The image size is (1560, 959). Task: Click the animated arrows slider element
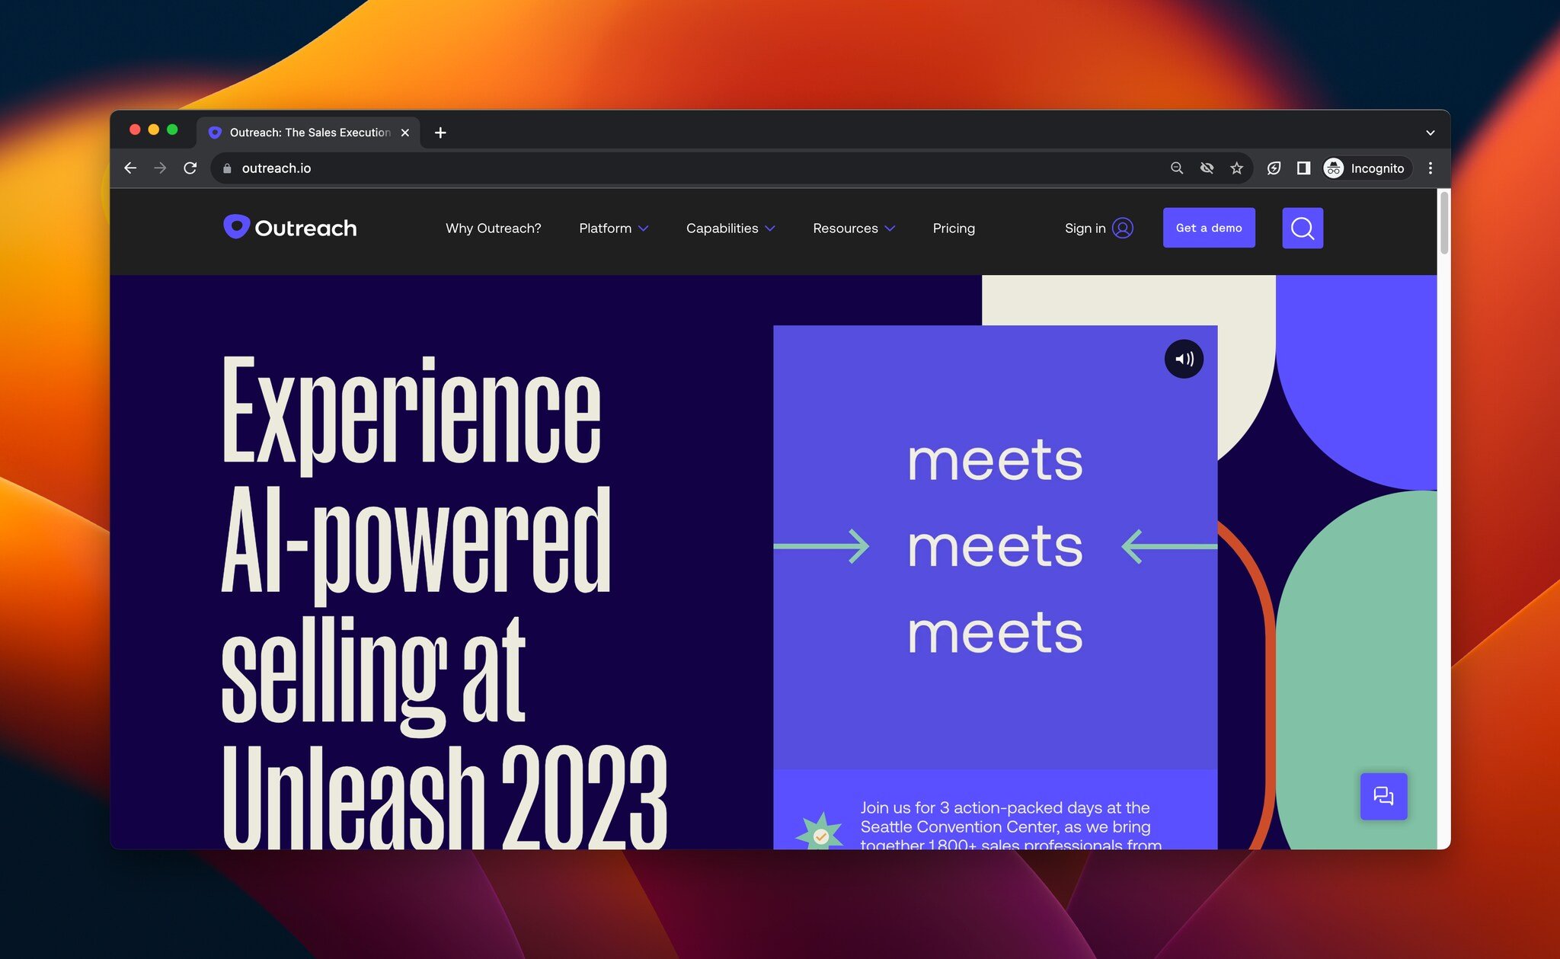[x=995, y=546]
